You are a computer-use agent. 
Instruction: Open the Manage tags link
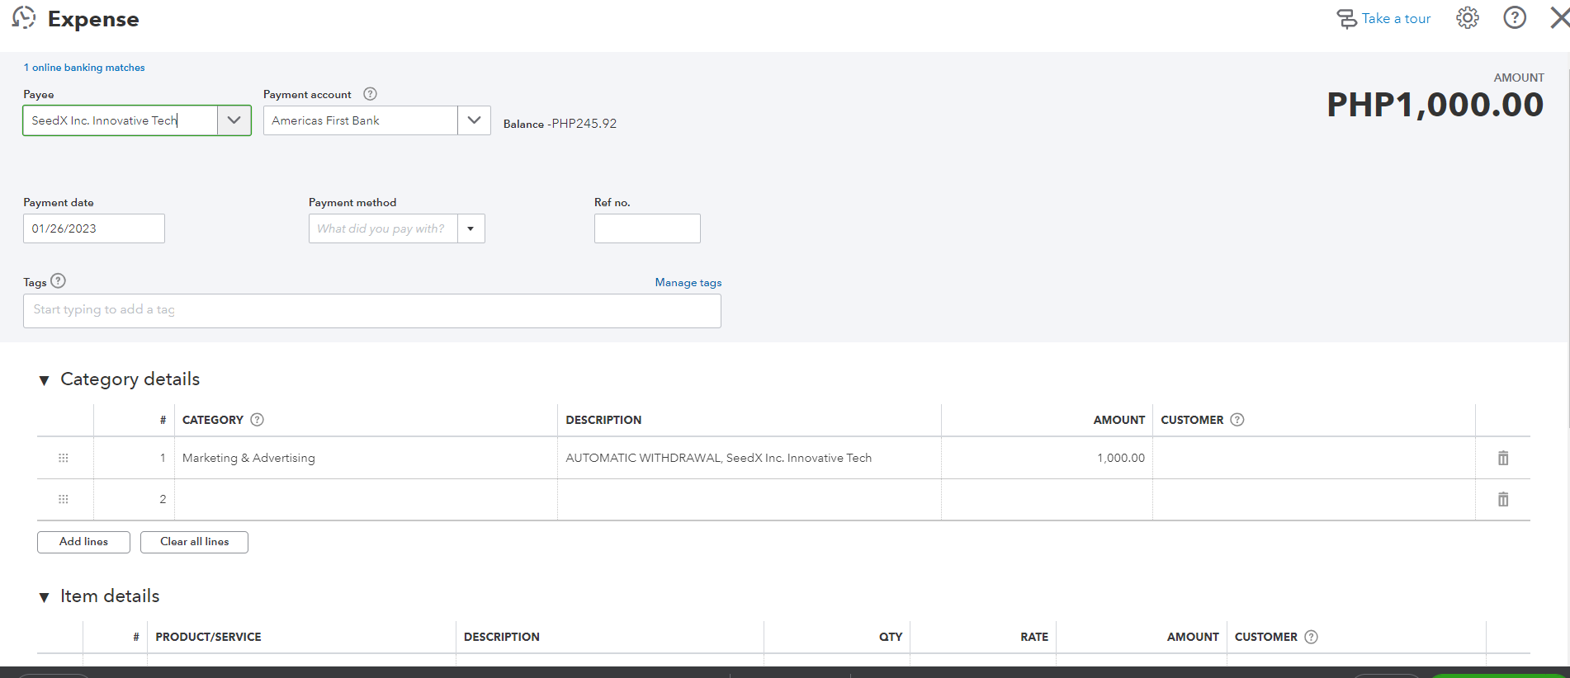point(688,282)
